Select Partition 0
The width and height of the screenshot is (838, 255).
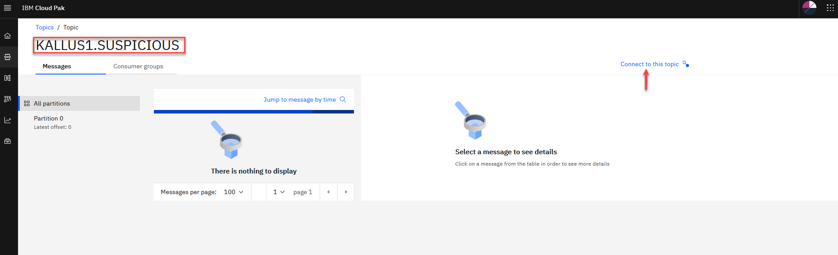click(x=48, y=118)
